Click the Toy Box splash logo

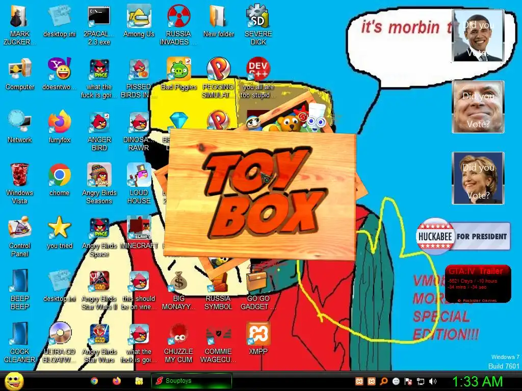[260, 194]
